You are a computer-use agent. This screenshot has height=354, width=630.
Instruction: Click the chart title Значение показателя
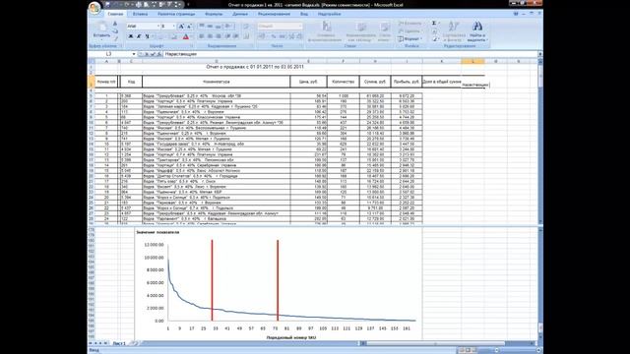(157, 232)
